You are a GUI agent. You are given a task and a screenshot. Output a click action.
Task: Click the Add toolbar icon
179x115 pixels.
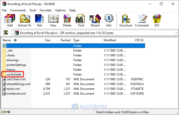10,21
